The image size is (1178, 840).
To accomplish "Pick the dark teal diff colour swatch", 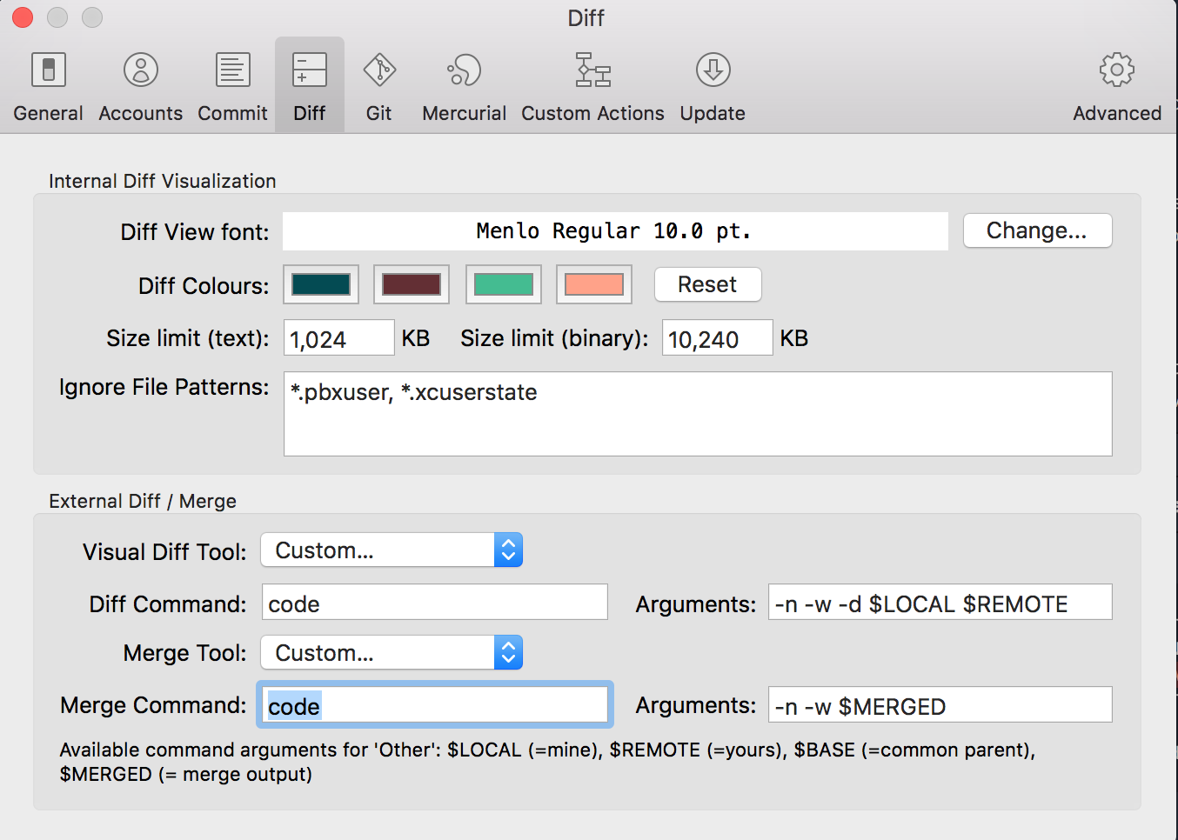I will click(321, 284).
